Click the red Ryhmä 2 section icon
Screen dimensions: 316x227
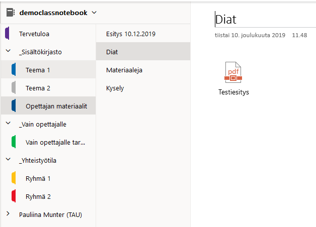pos(14,196)
